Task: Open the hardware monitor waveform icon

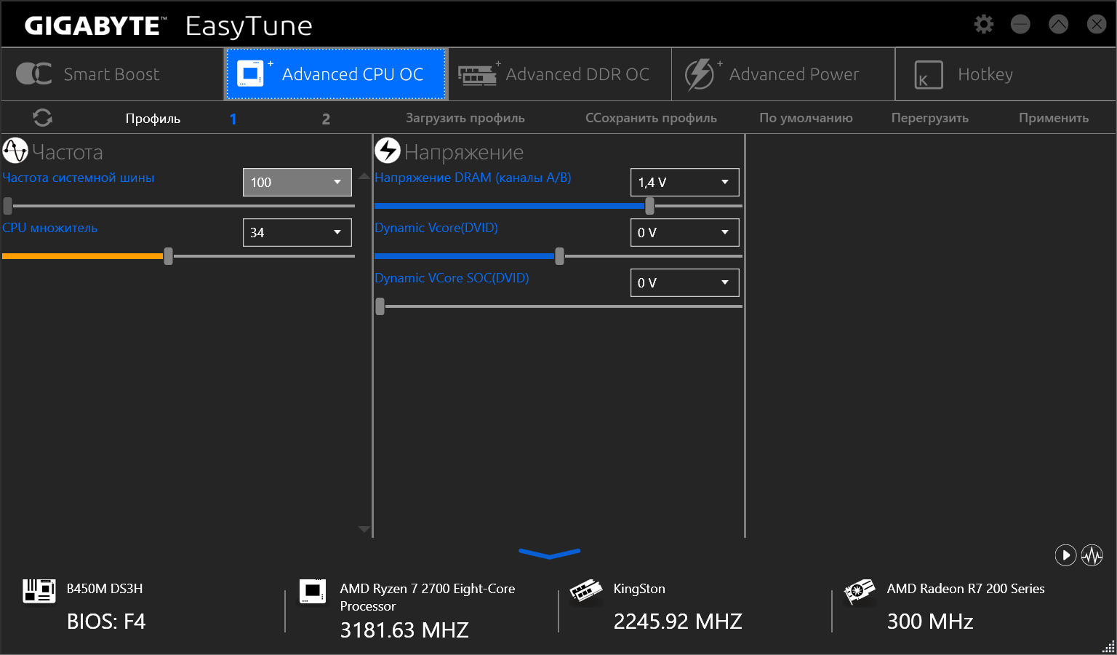Action: [1092, 555]
